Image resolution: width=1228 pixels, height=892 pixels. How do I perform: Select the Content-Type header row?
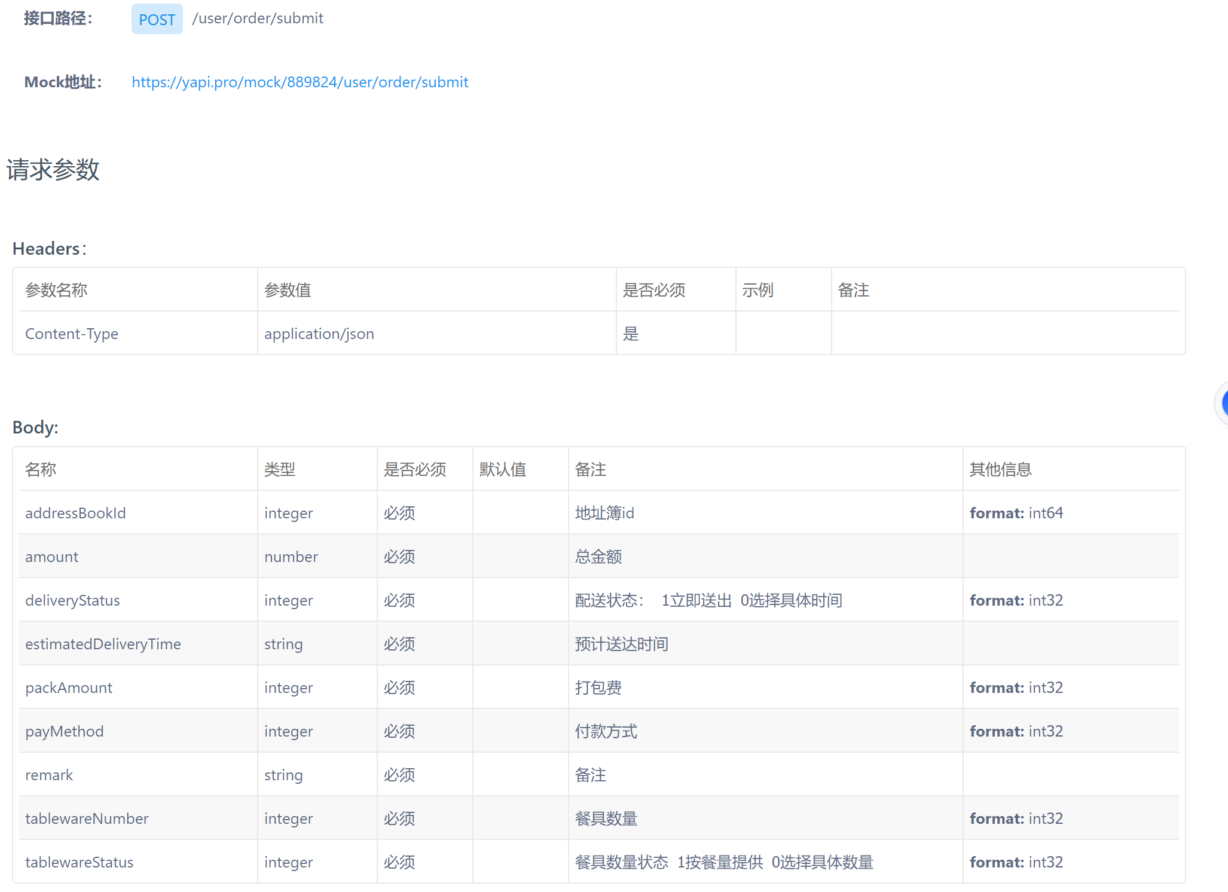coord(72,334)
